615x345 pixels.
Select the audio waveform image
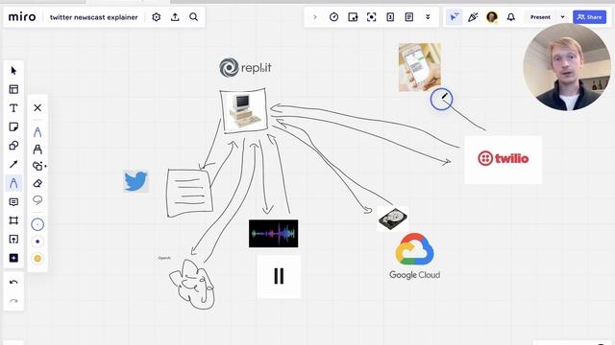(x=273, y=234)
